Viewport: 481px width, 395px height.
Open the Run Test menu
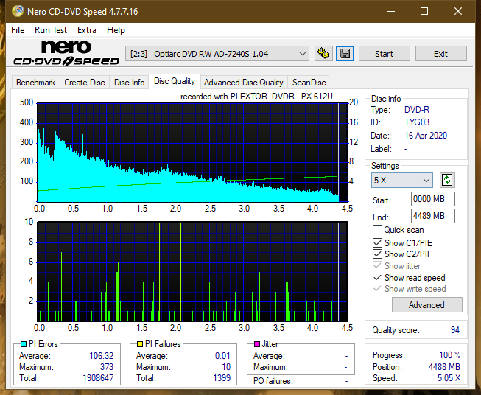pos(51,30)
